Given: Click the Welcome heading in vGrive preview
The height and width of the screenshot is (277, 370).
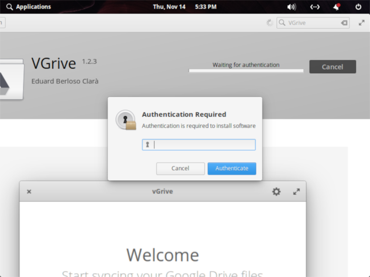Looking at the screenshot, I should click(162, 255).
